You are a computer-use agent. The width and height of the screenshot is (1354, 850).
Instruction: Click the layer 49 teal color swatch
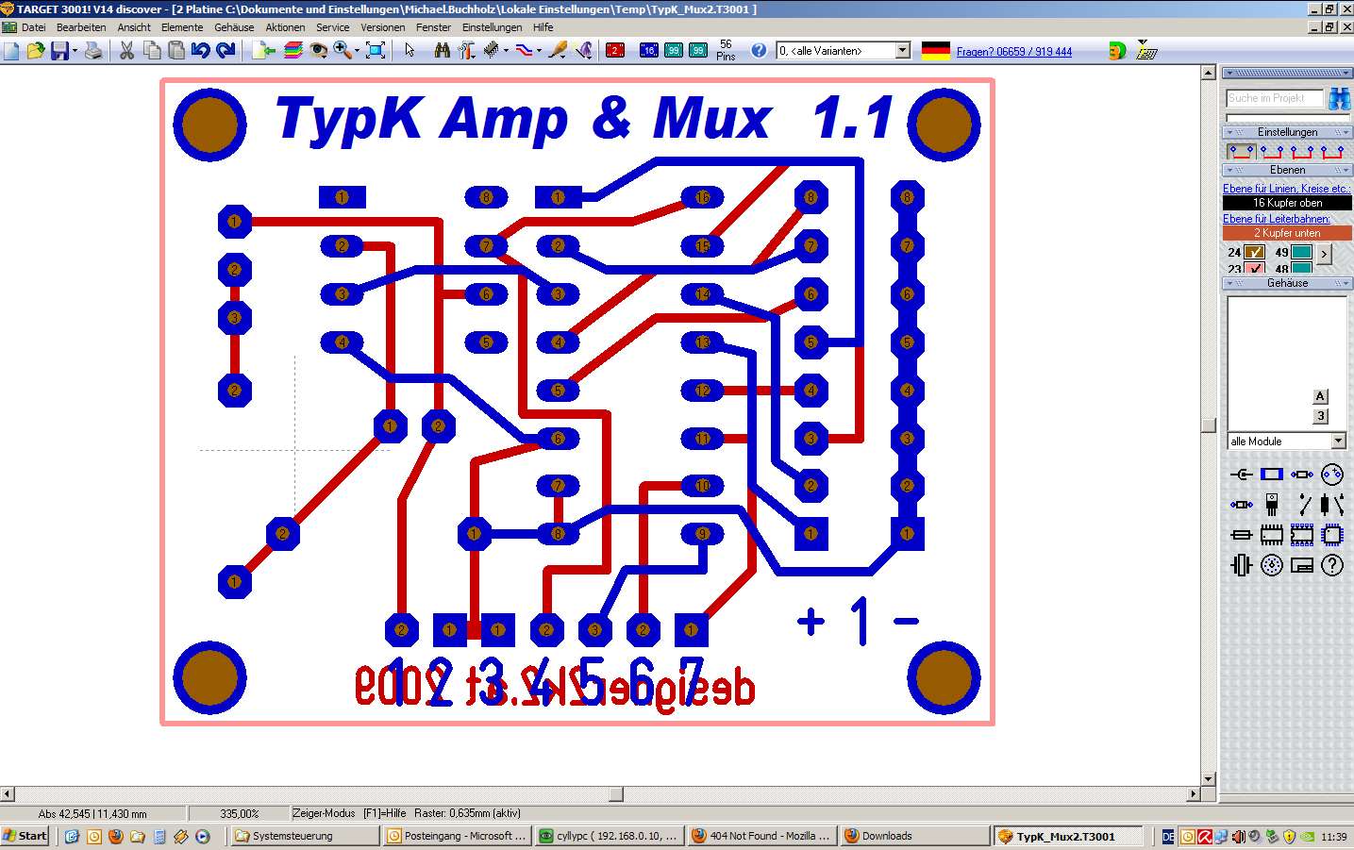pyautogui.click(x=1301, y=252)
